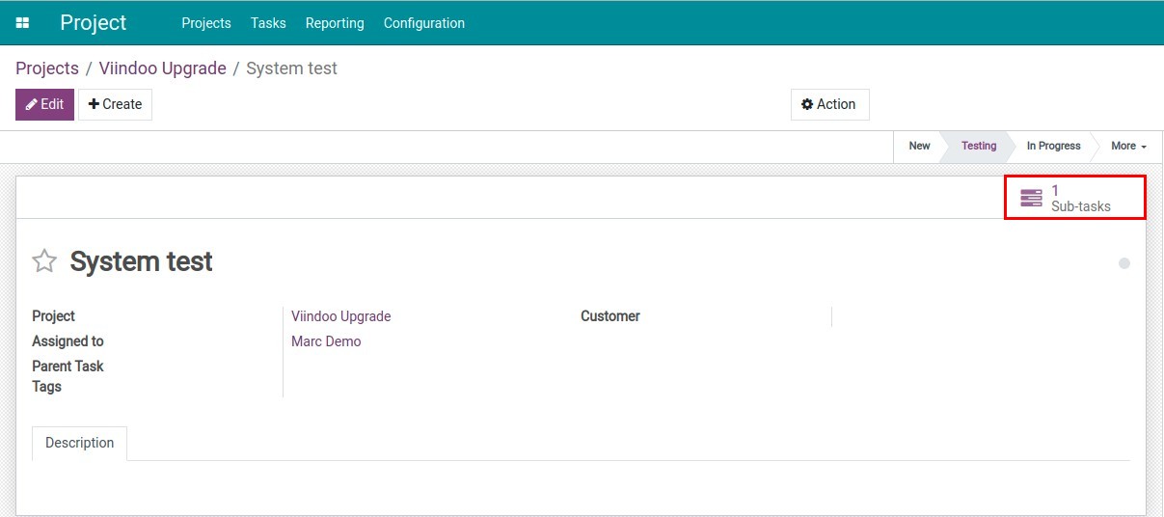
Task: Switch to the Description tab
Action: click(x=79, y=443)
